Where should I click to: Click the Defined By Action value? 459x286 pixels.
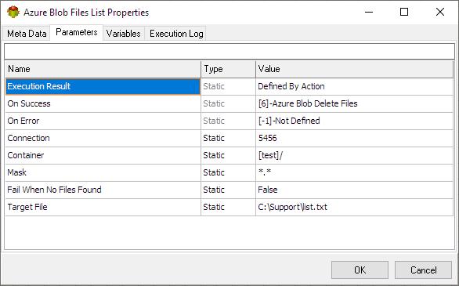click(x=355, y=86)
